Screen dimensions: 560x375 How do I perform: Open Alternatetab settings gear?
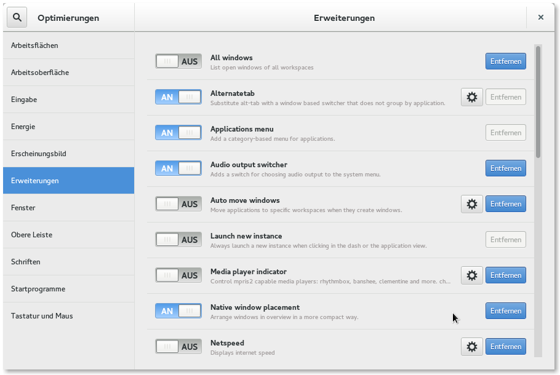[472, 97]
